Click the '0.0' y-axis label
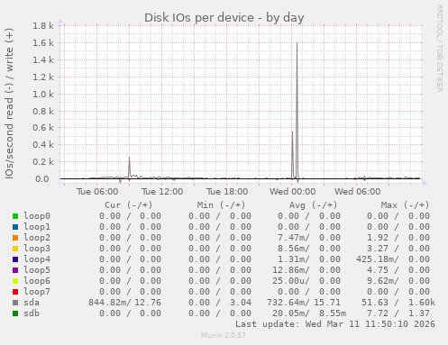448x345 pixels. click(x=42, y=179)
